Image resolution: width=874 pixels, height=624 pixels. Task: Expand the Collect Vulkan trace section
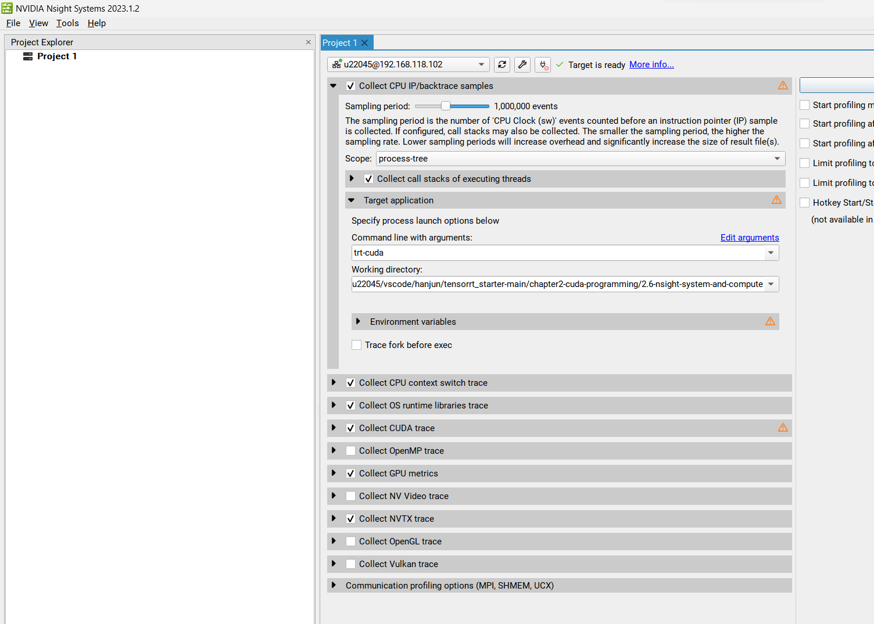pyautogui.click(x=334, y=564)
